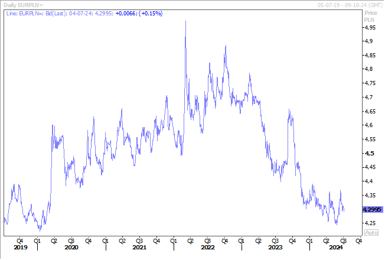Screen dimensions: 385x260
Task: Select the 2022 year label on time axis
Action: [207, 248]
